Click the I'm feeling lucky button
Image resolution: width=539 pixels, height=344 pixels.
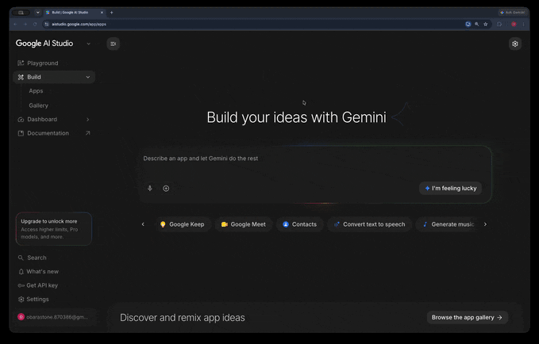click(x=450, y=188)
